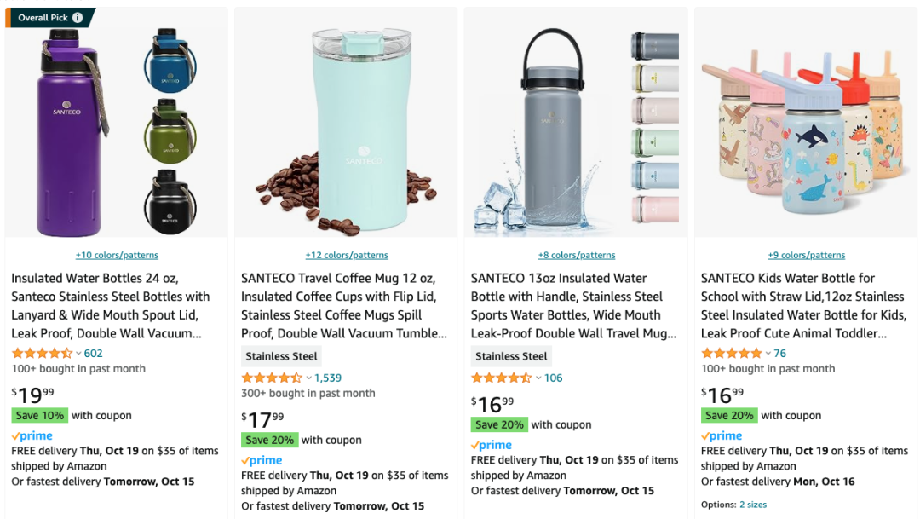Open the +10 colors/patterns link
The width and height of the screenshot is (920, 519).
117,255
